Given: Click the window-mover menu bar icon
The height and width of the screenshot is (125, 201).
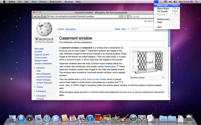Looking at the screenshot, I should [156, 2].
